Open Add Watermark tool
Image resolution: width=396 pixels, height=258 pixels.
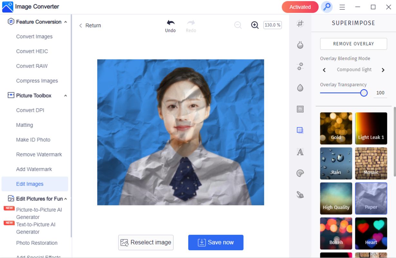(x=34, y=169)
